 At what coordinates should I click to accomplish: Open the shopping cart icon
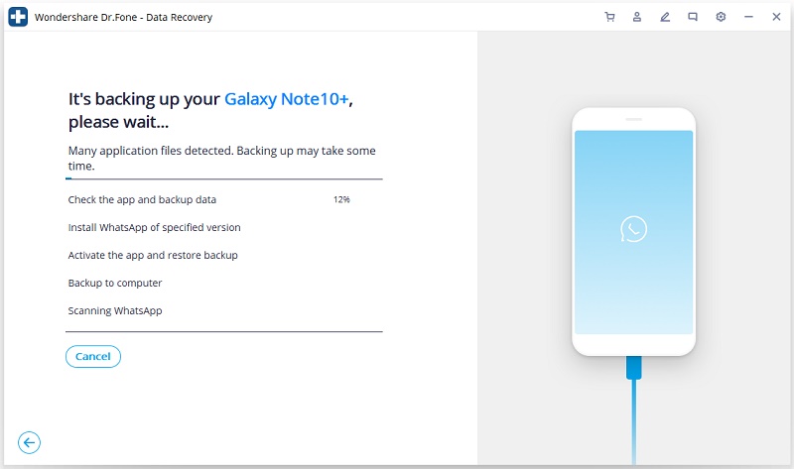click(x=609, y=17)
